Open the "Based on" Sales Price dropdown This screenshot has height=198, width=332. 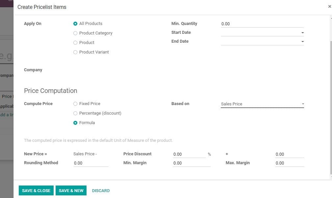(262, 104)
